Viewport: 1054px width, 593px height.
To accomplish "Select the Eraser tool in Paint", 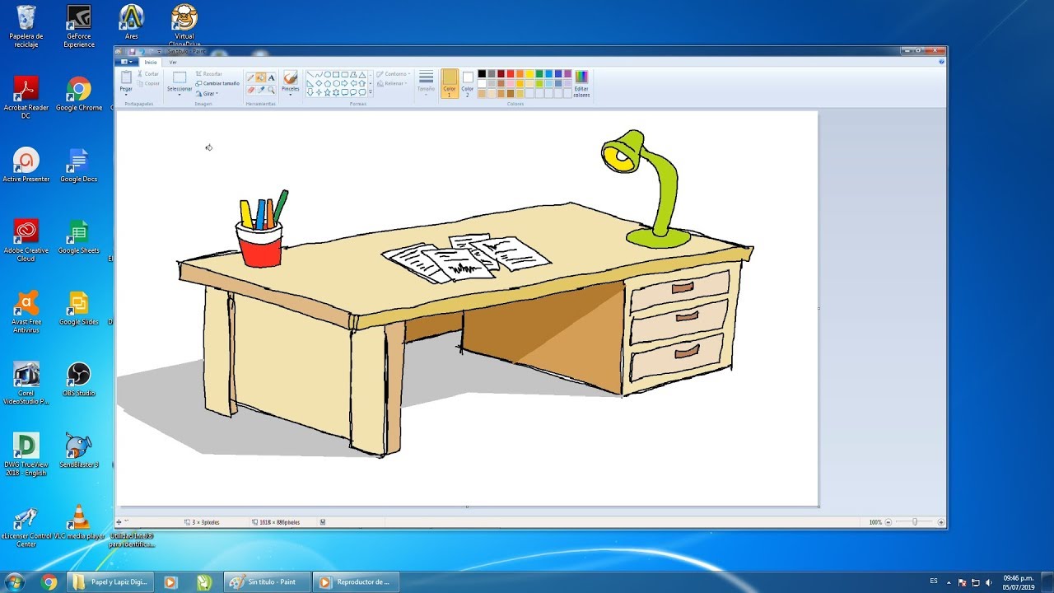I will (x=250, y=90).
